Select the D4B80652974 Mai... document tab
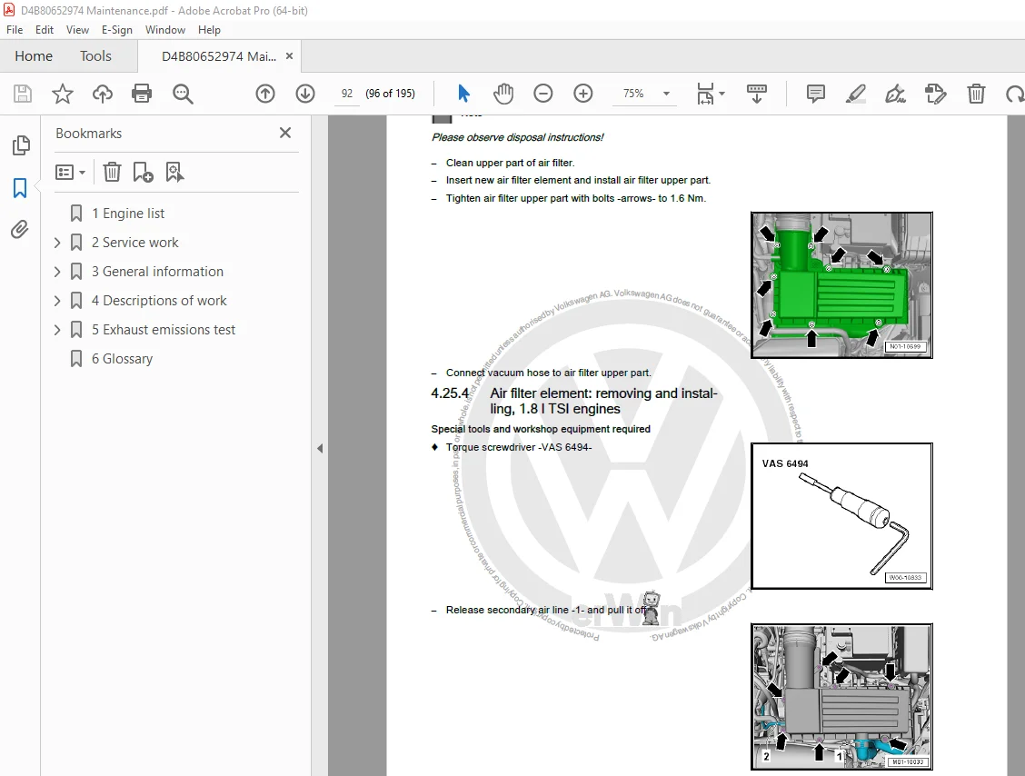The width and height of the screenshot is (1025, 776). pos(218,56)
